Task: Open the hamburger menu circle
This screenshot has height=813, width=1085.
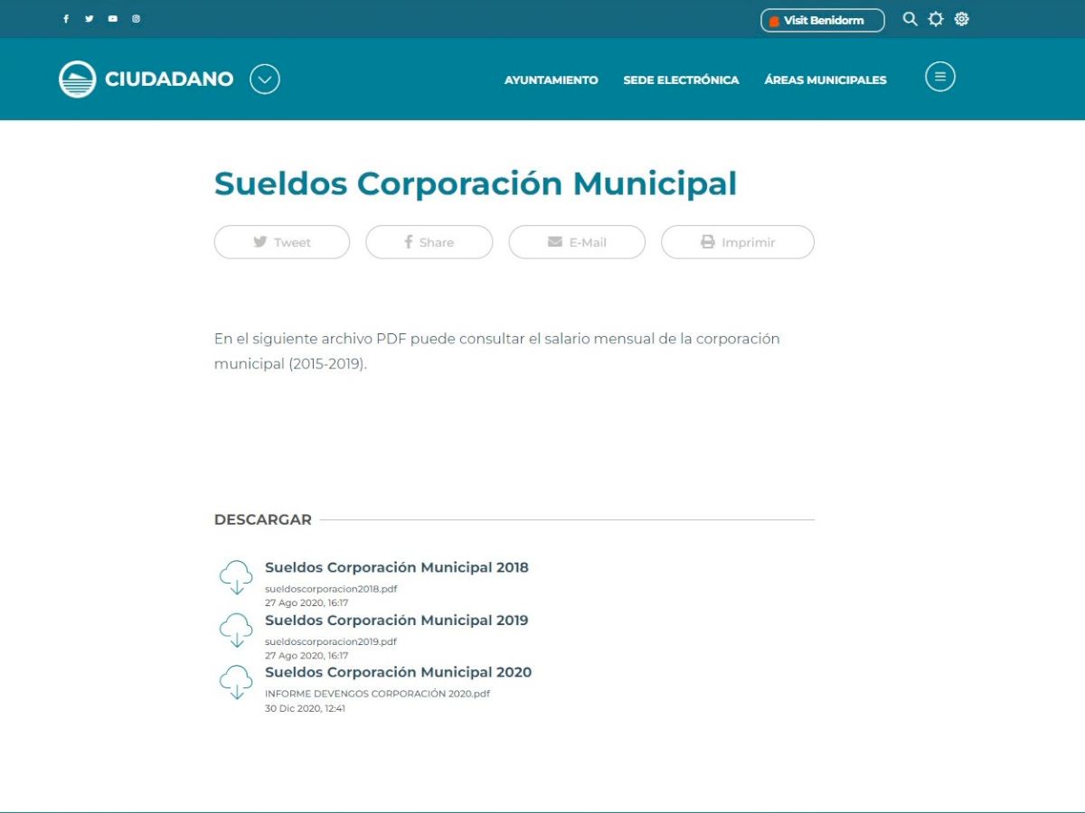Action: tap(940, 77)
